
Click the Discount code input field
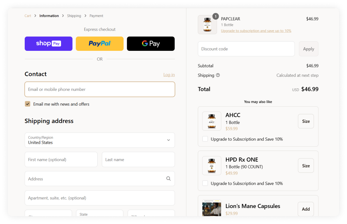(x=246, y=49)
